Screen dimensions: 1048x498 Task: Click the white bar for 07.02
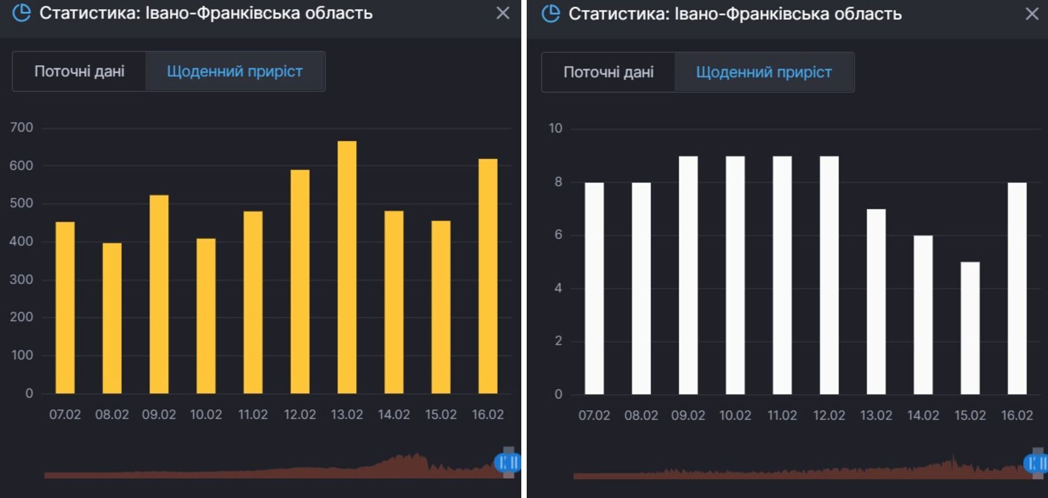[594, 288]
